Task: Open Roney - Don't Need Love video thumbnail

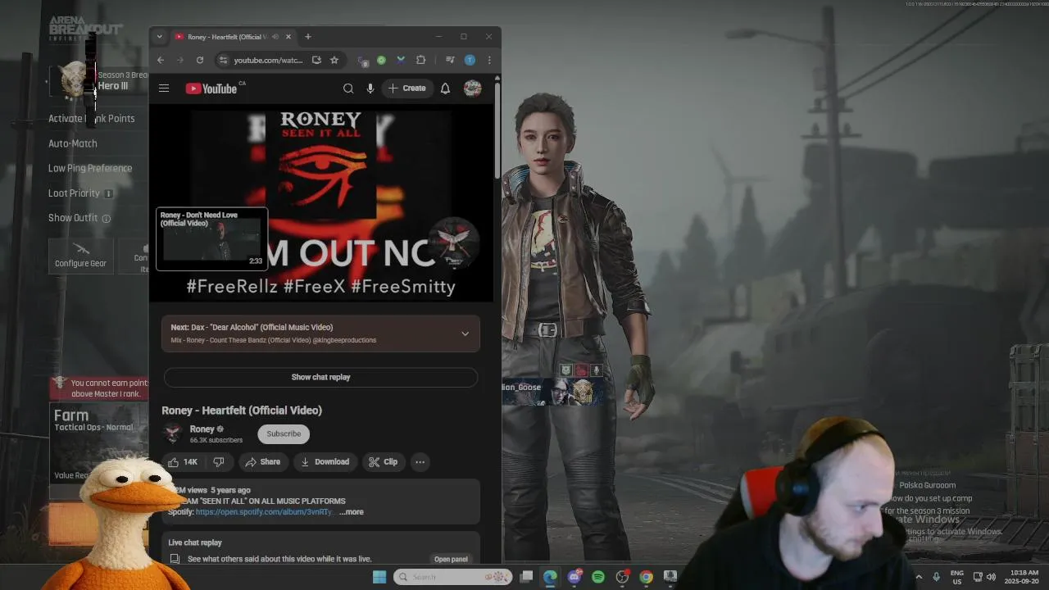Action: click(211, 238)
